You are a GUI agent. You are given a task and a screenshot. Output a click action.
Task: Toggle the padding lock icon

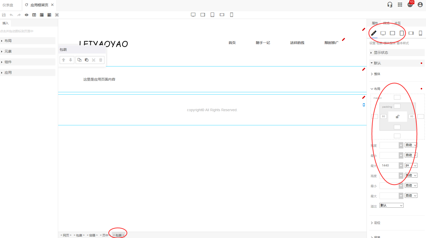pos(397,116)
